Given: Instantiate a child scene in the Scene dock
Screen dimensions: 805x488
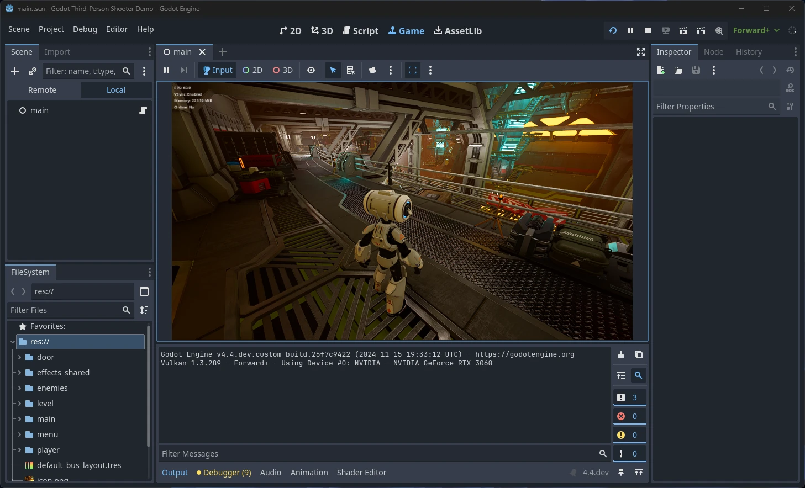Looking at the screenshot, I should point(32,71).
